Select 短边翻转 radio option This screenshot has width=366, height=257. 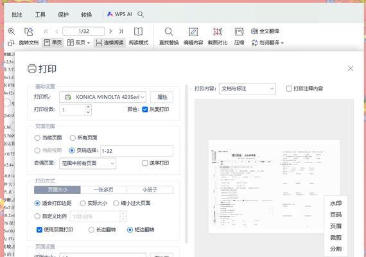[130, 230]
